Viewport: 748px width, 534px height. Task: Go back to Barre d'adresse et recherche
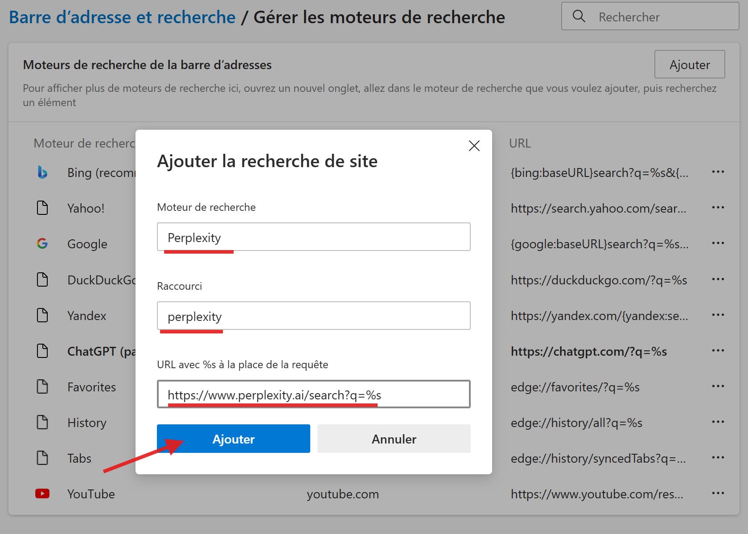[x=122, y=17]
